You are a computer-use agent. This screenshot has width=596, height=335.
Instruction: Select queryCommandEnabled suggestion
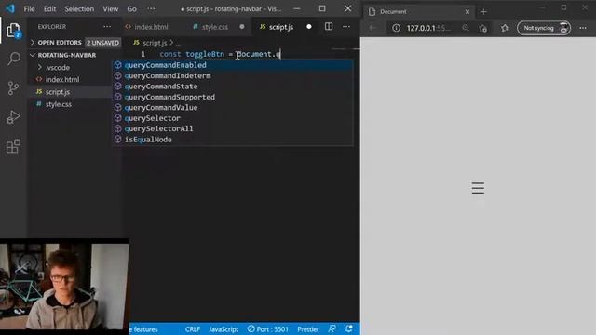point(233,65)
